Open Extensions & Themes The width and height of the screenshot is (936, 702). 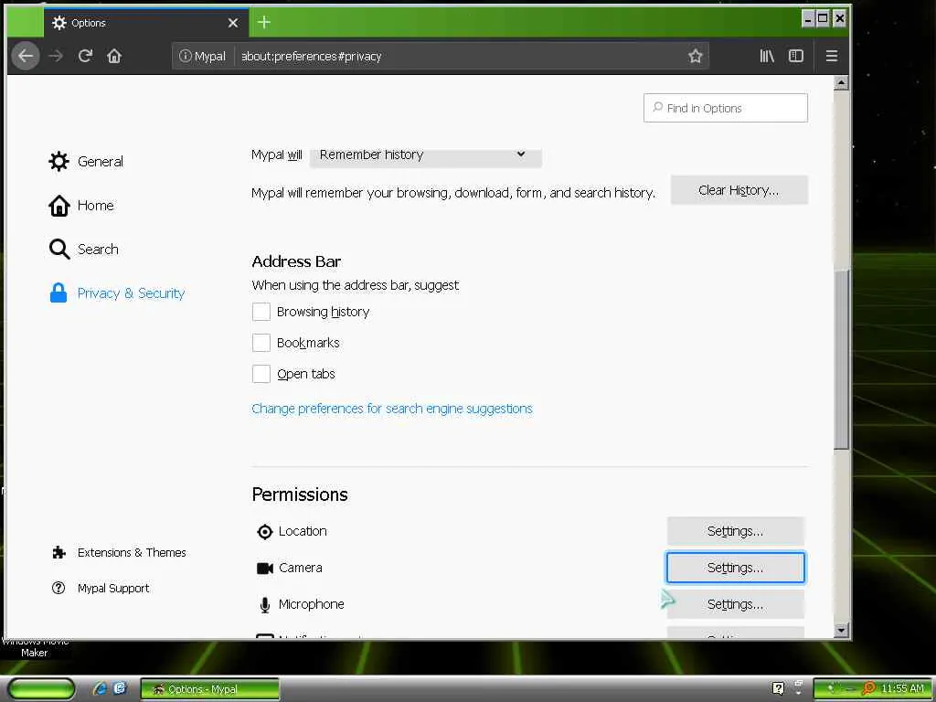click(x=120, y=553)
